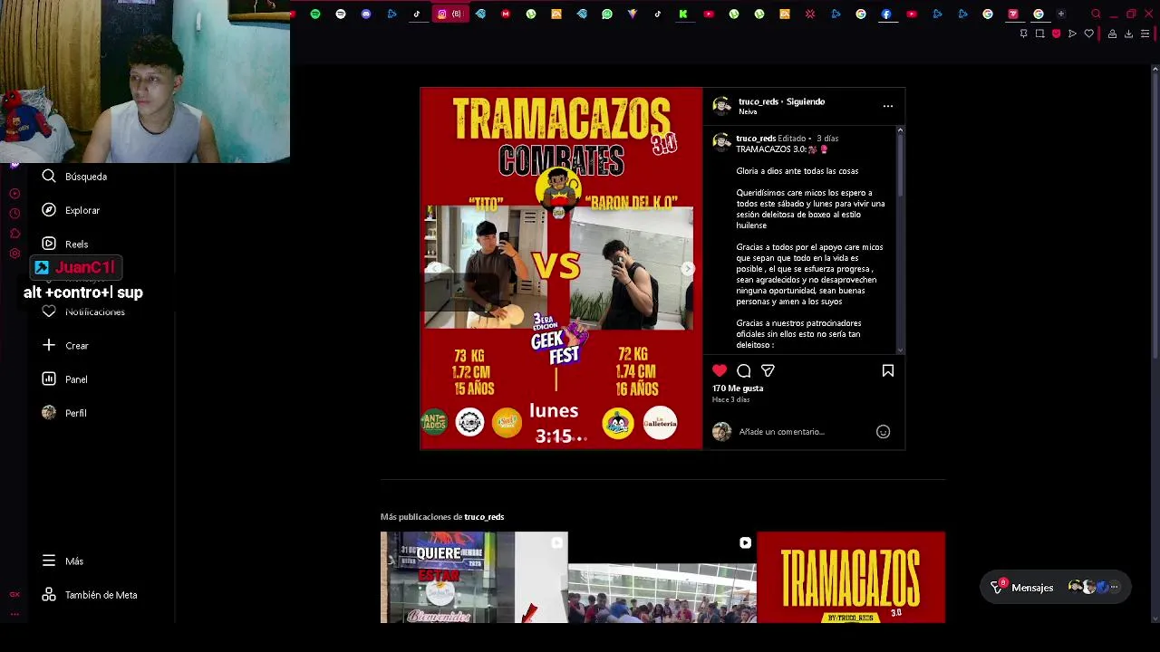1160x652 pixels.
Task: Open the downloads toolbar icon
Action: pyautogui.click(x=1128, y=34)
